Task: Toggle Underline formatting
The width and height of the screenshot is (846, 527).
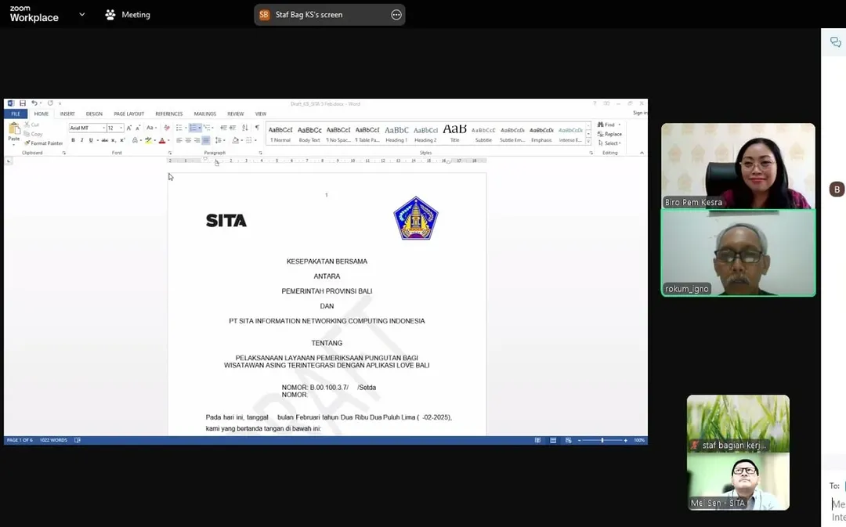Action: click(91, 140)
